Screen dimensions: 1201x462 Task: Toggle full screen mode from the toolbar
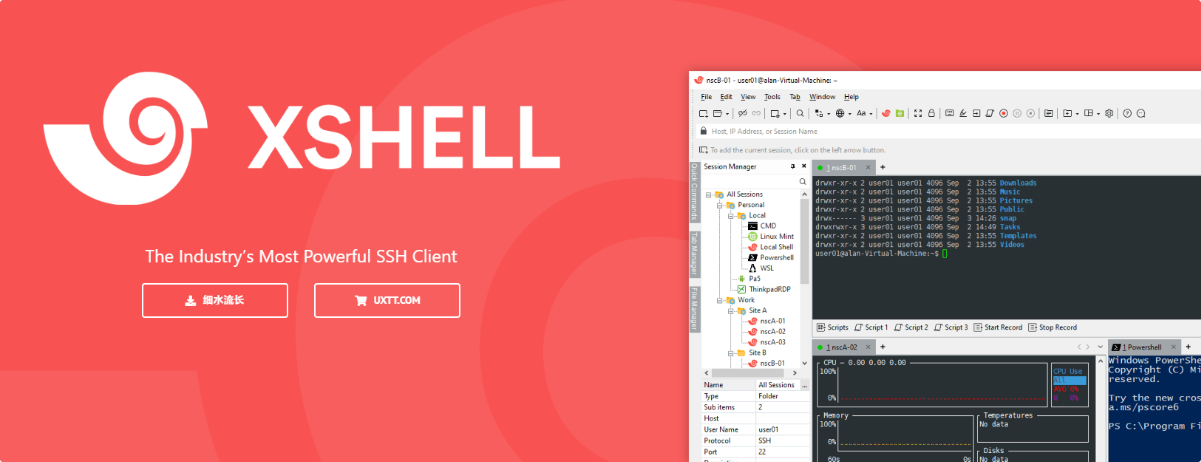click(918, 114)
